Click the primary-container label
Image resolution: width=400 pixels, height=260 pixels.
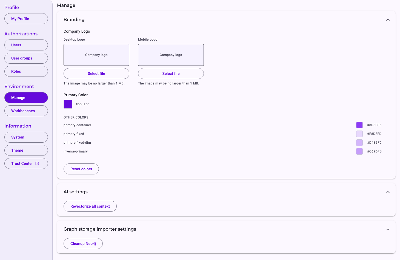coord(77,125)
